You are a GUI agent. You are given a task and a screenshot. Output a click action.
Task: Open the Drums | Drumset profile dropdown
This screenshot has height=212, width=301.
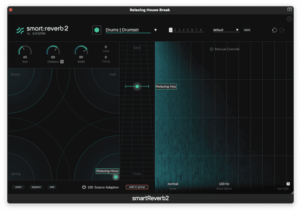(x=128, y=30)
